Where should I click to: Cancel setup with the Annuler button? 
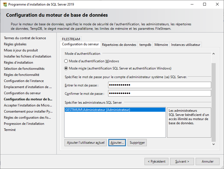[207, 161]
